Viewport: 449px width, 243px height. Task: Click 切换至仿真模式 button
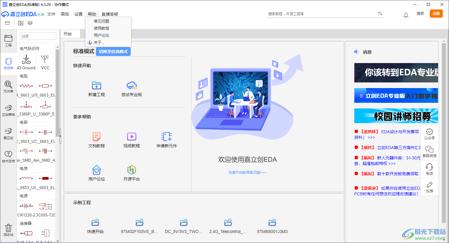113,52
